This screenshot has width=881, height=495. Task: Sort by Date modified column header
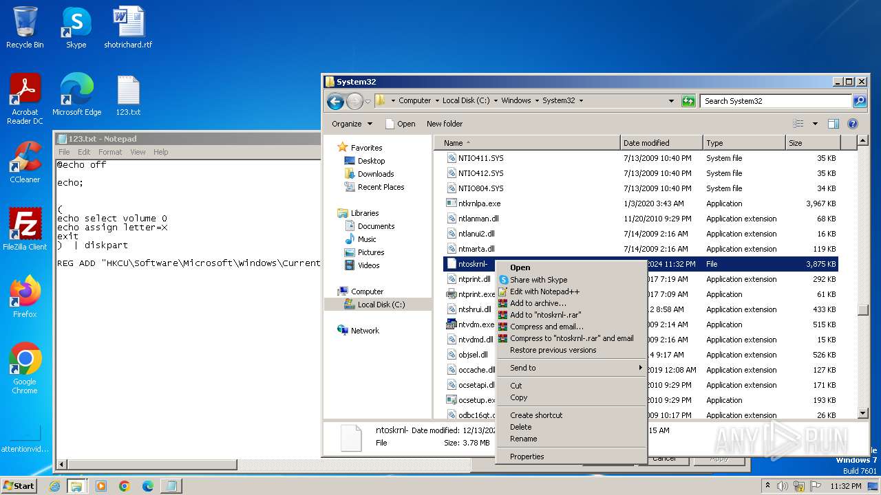[x=661, y=143]
